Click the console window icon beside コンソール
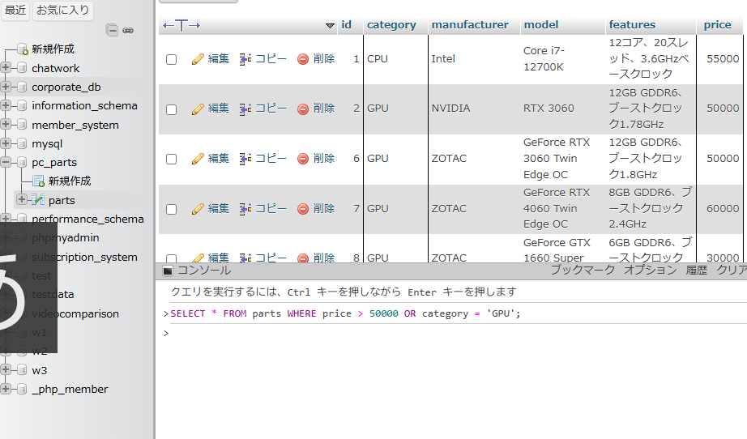This screenshot has width=747, height=439. (168, 271)
